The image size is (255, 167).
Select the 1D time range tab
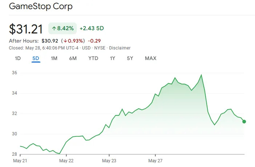(18, 58)
